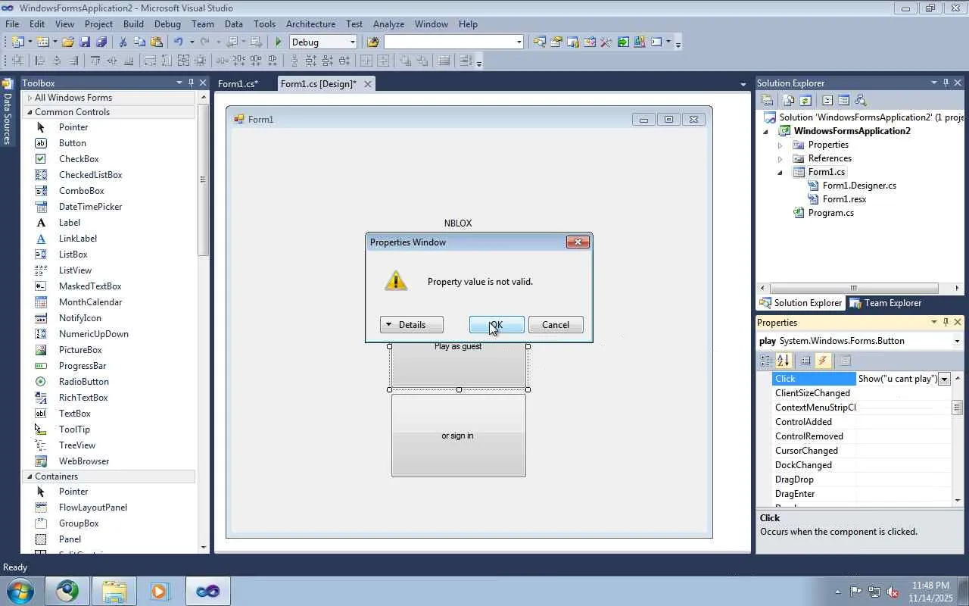Open the Analyze menu
The width and height of the screenshot is (969, 606).
click(388, 23)
